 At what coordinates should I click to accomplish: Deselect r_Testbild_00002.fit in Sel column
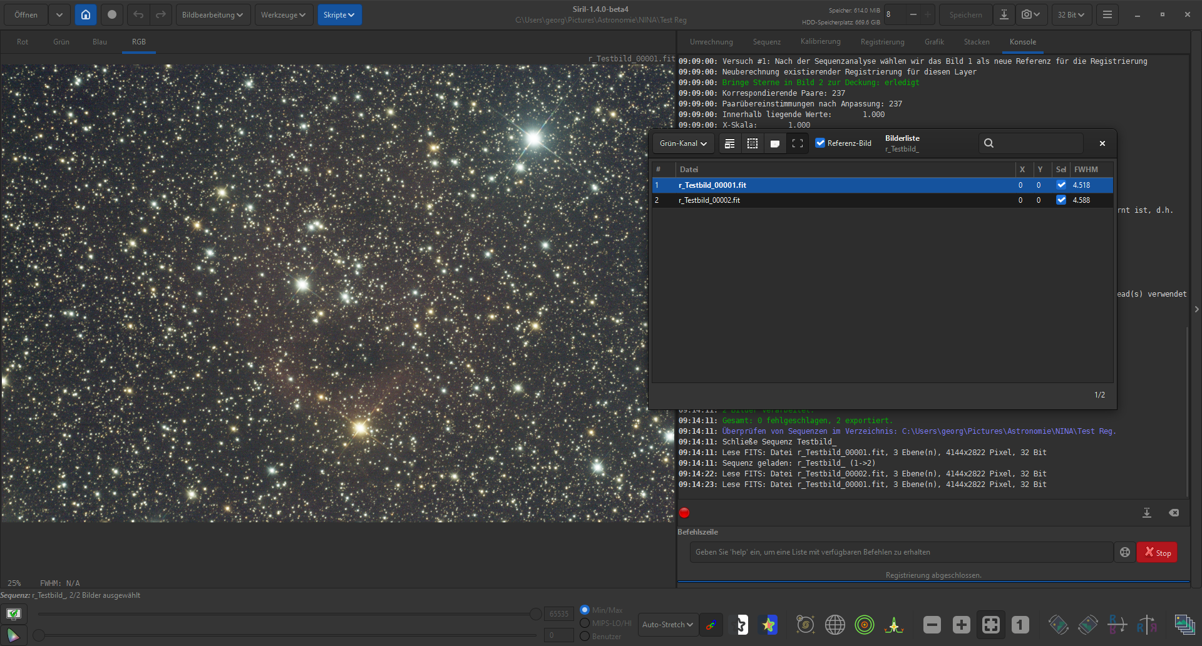tap(1061, 200)
